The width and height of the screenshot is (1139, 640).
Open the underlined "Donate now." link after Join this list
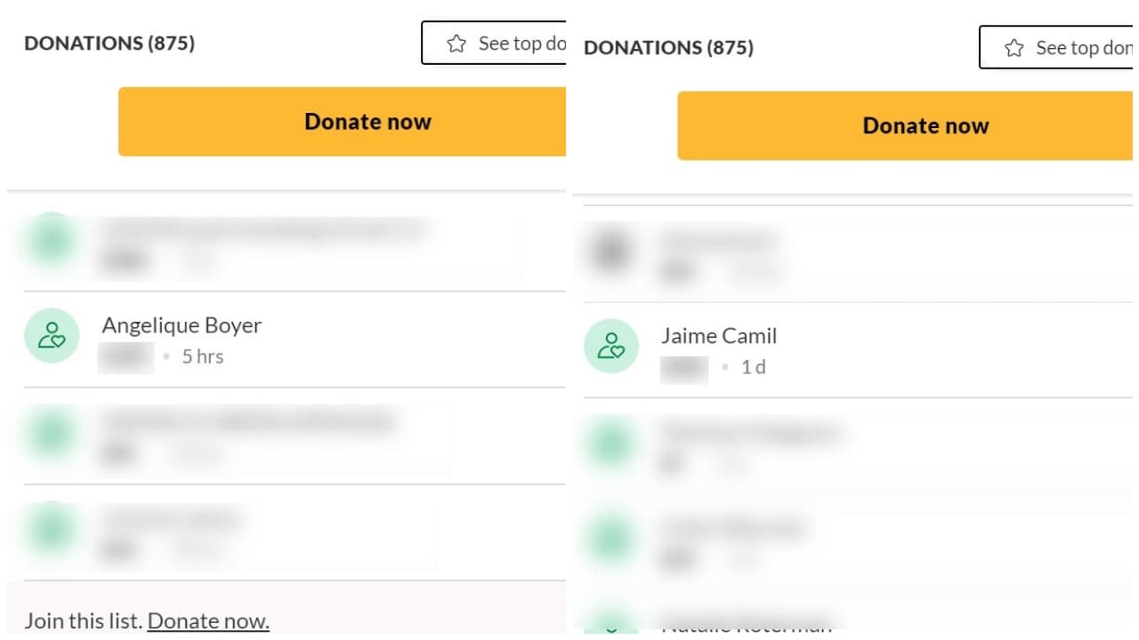[x=208, y=620]
